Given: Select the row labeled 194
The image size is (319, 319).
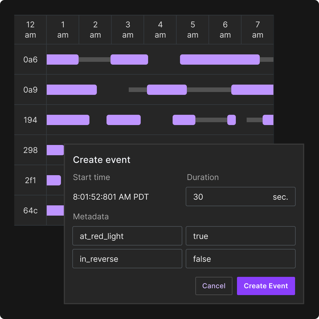Looking at the screenshot, I should pos(30,120).
